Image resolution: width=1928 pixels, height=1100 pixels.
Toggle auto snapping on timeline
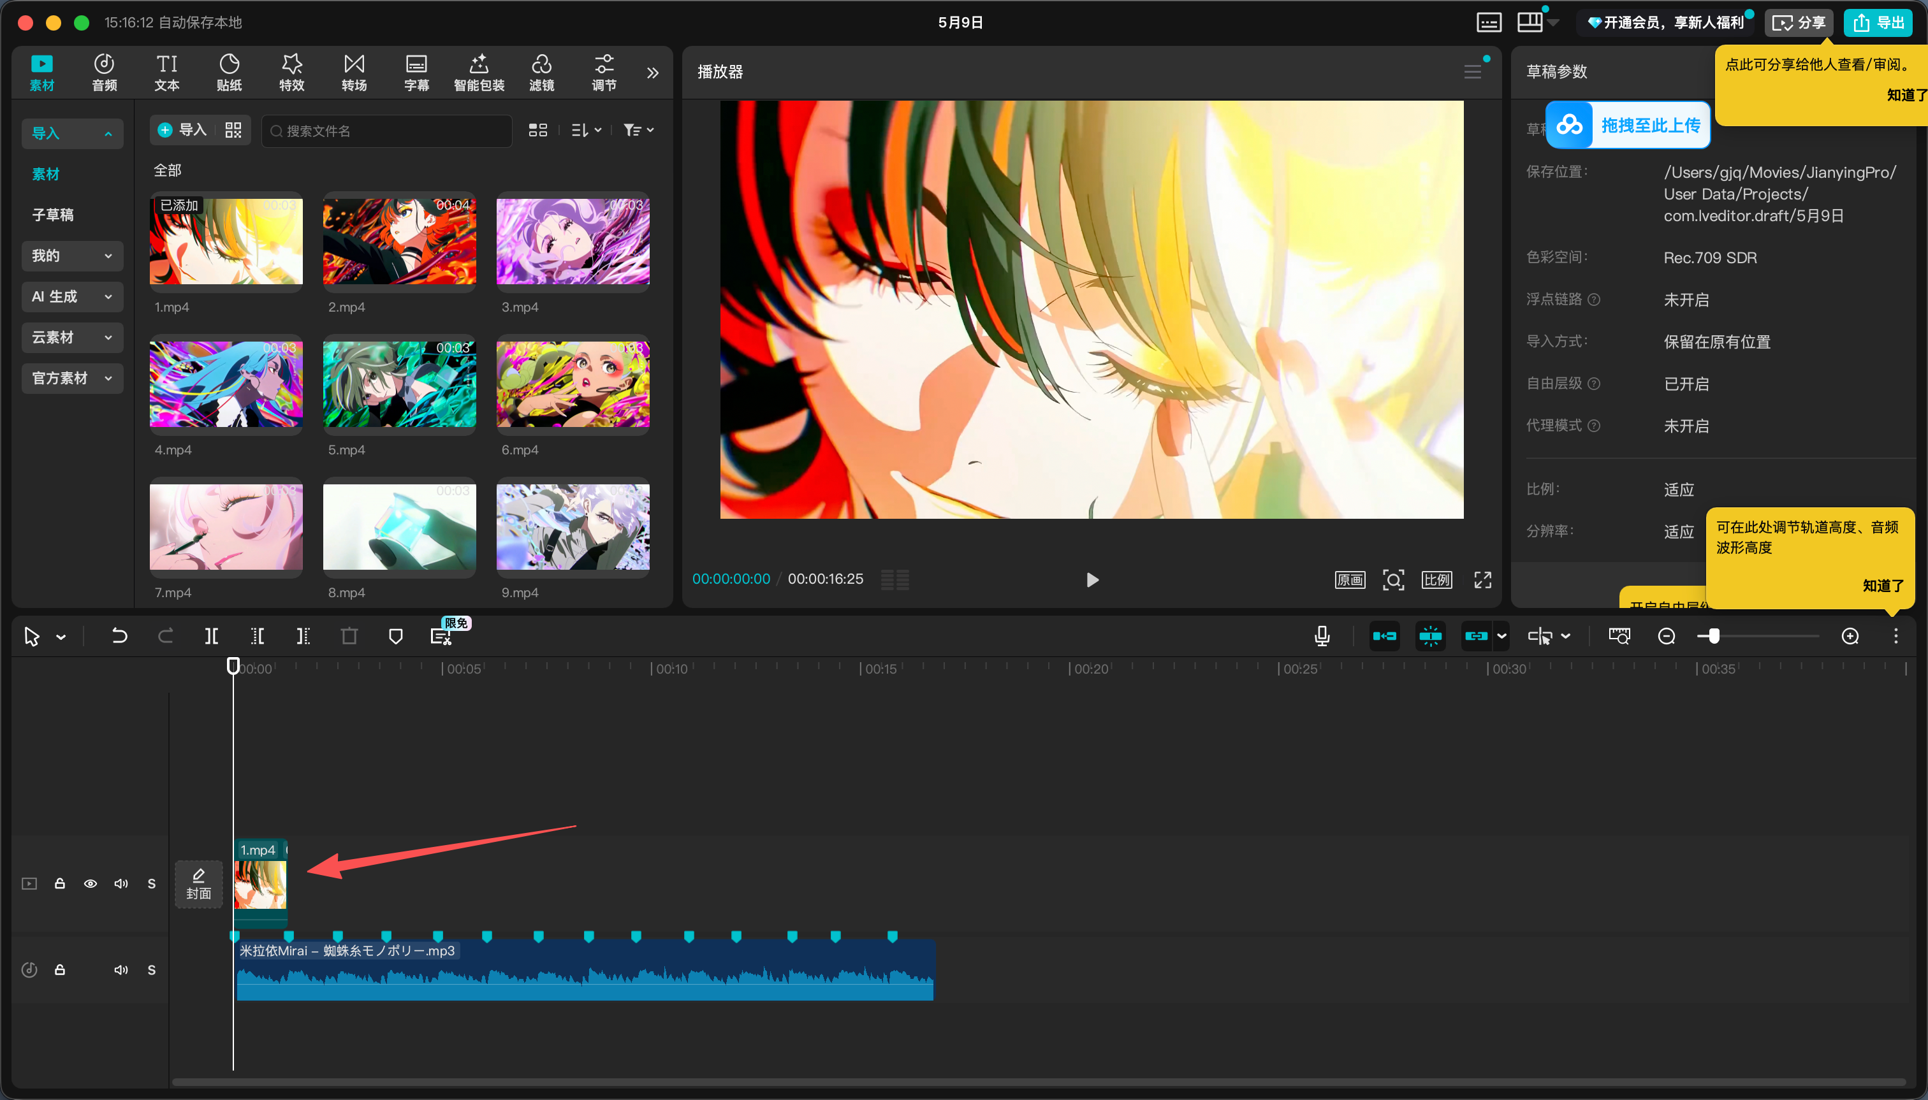1431,636
